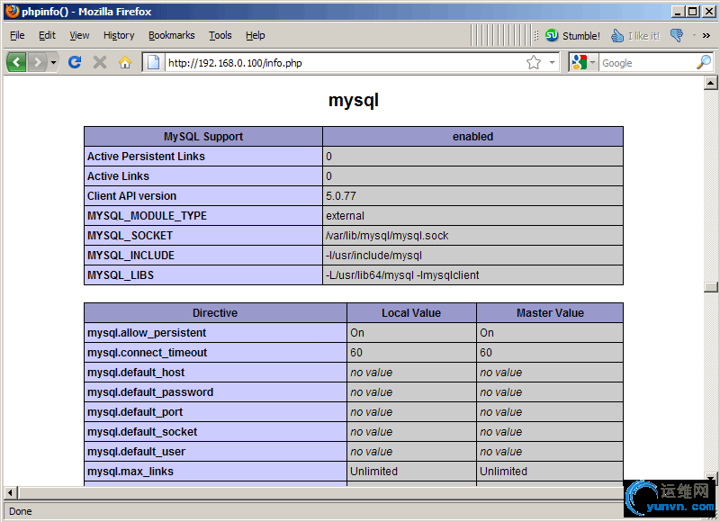The height and width of the screenshot is (522, 720).
Task: Click the 'Directive' column header
Action: pos(215,313)
